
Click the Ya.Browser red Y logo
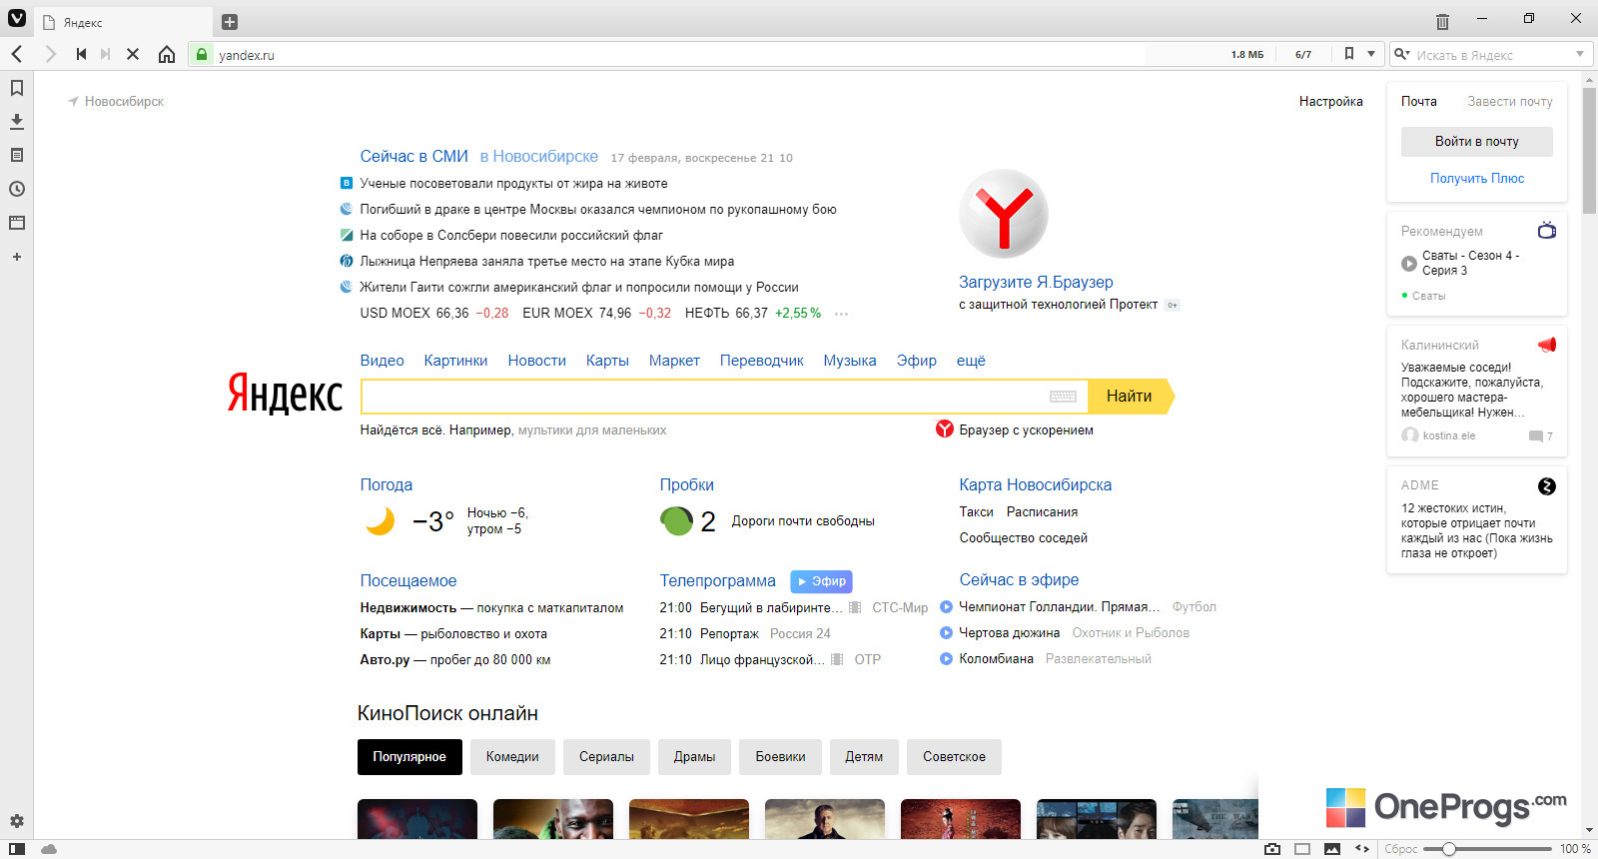pyautogui.click(x=1004, y=214)
